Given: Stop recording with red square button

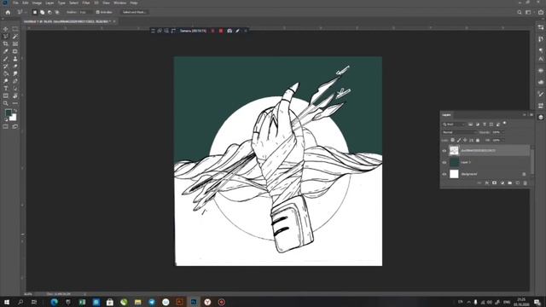Looking at the screenshot, I should 221,31.
